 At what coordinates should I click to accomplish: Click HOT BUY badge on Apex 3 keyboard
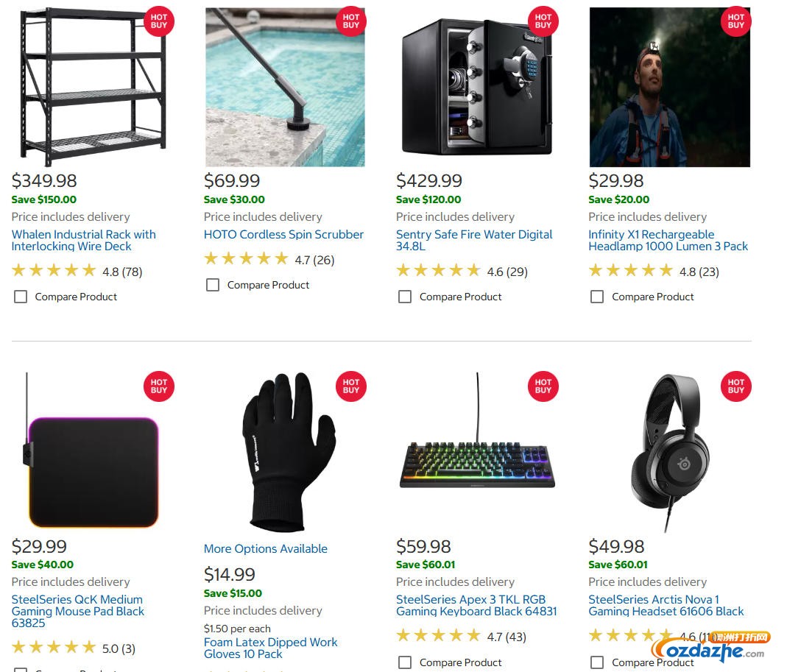(x=543, y=386)
